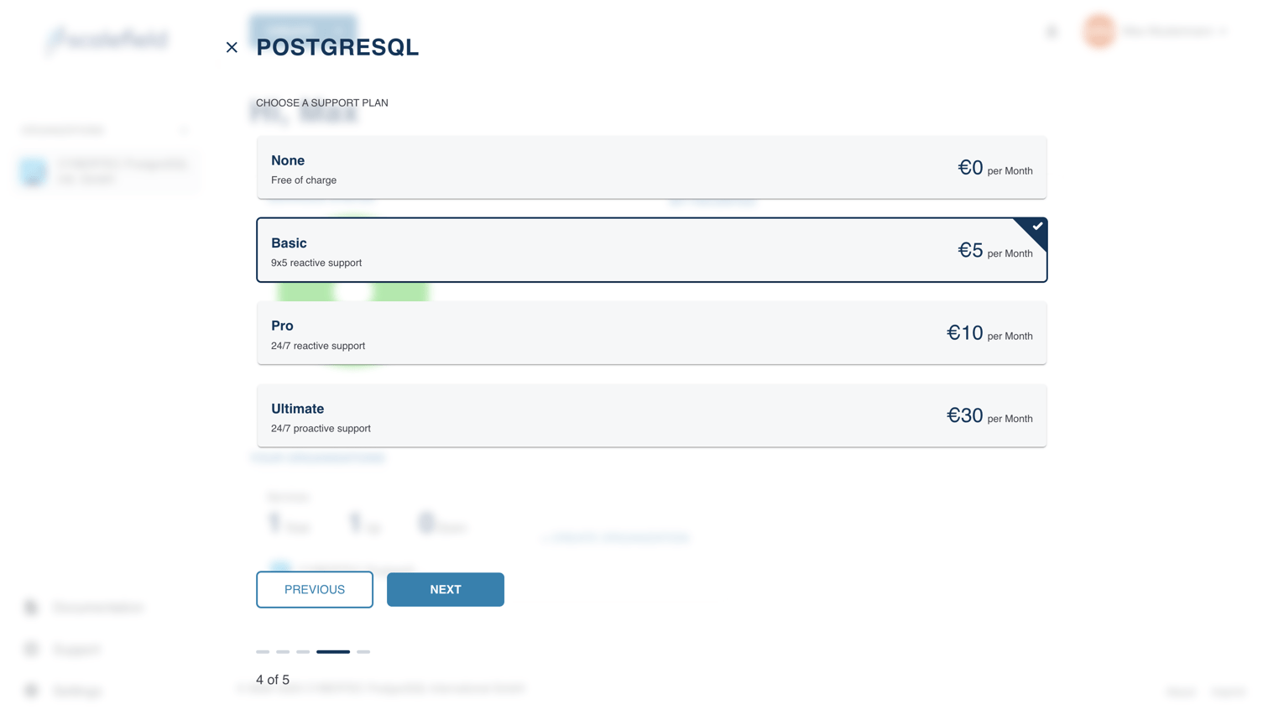Proceed with the Next button

[x=446, y=590]
